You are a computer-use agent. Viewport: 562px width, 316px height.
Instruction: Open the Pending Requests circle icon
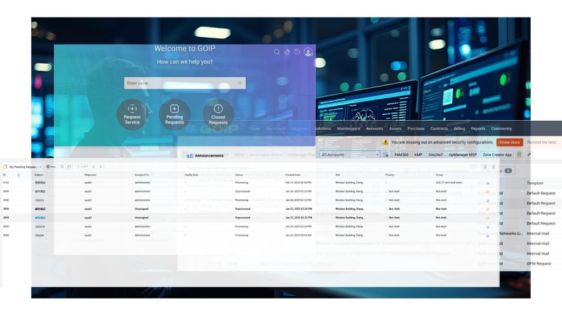click(175, 114)
